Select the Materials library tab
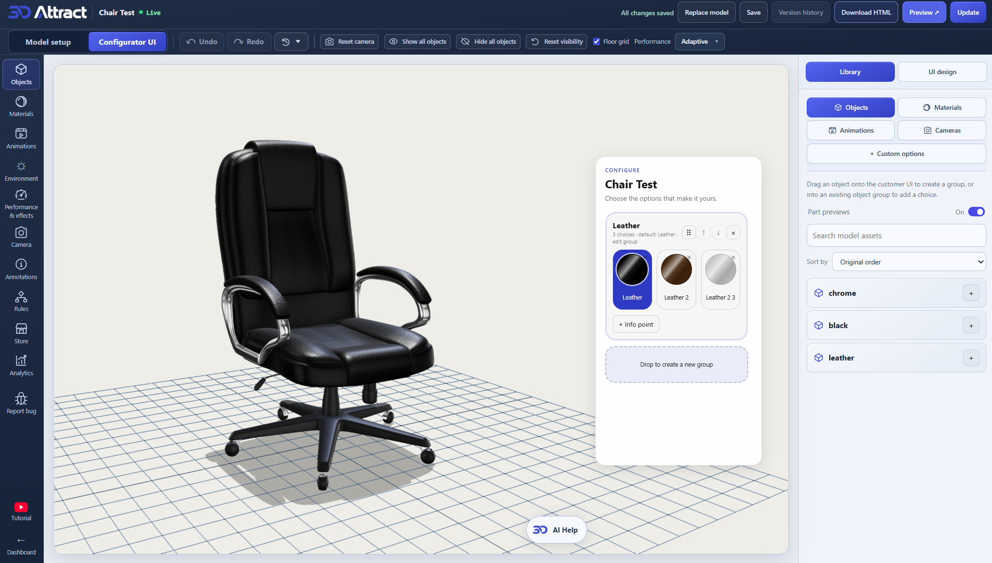This screenshot has height=563, width=992. (x=942, y=107)
